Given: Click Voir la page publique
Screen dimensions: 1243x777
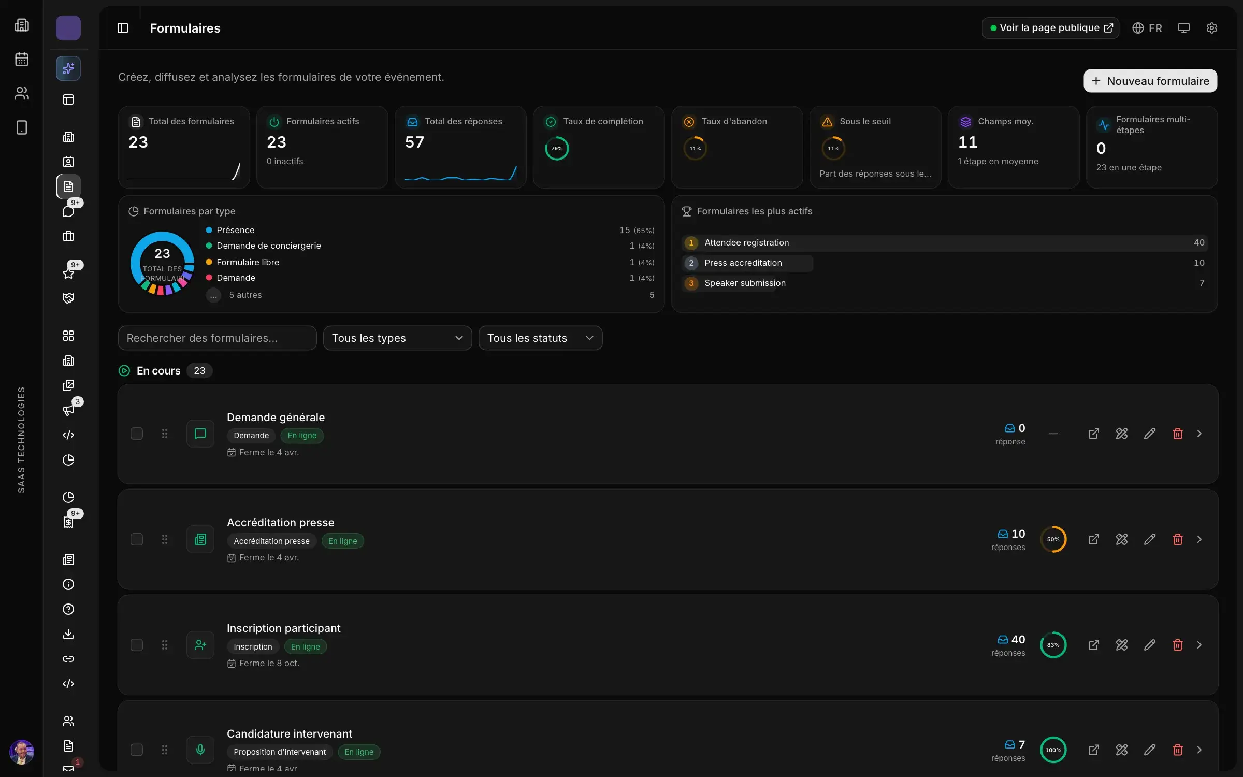Looking at the screenshot, I should point(1050,28).
